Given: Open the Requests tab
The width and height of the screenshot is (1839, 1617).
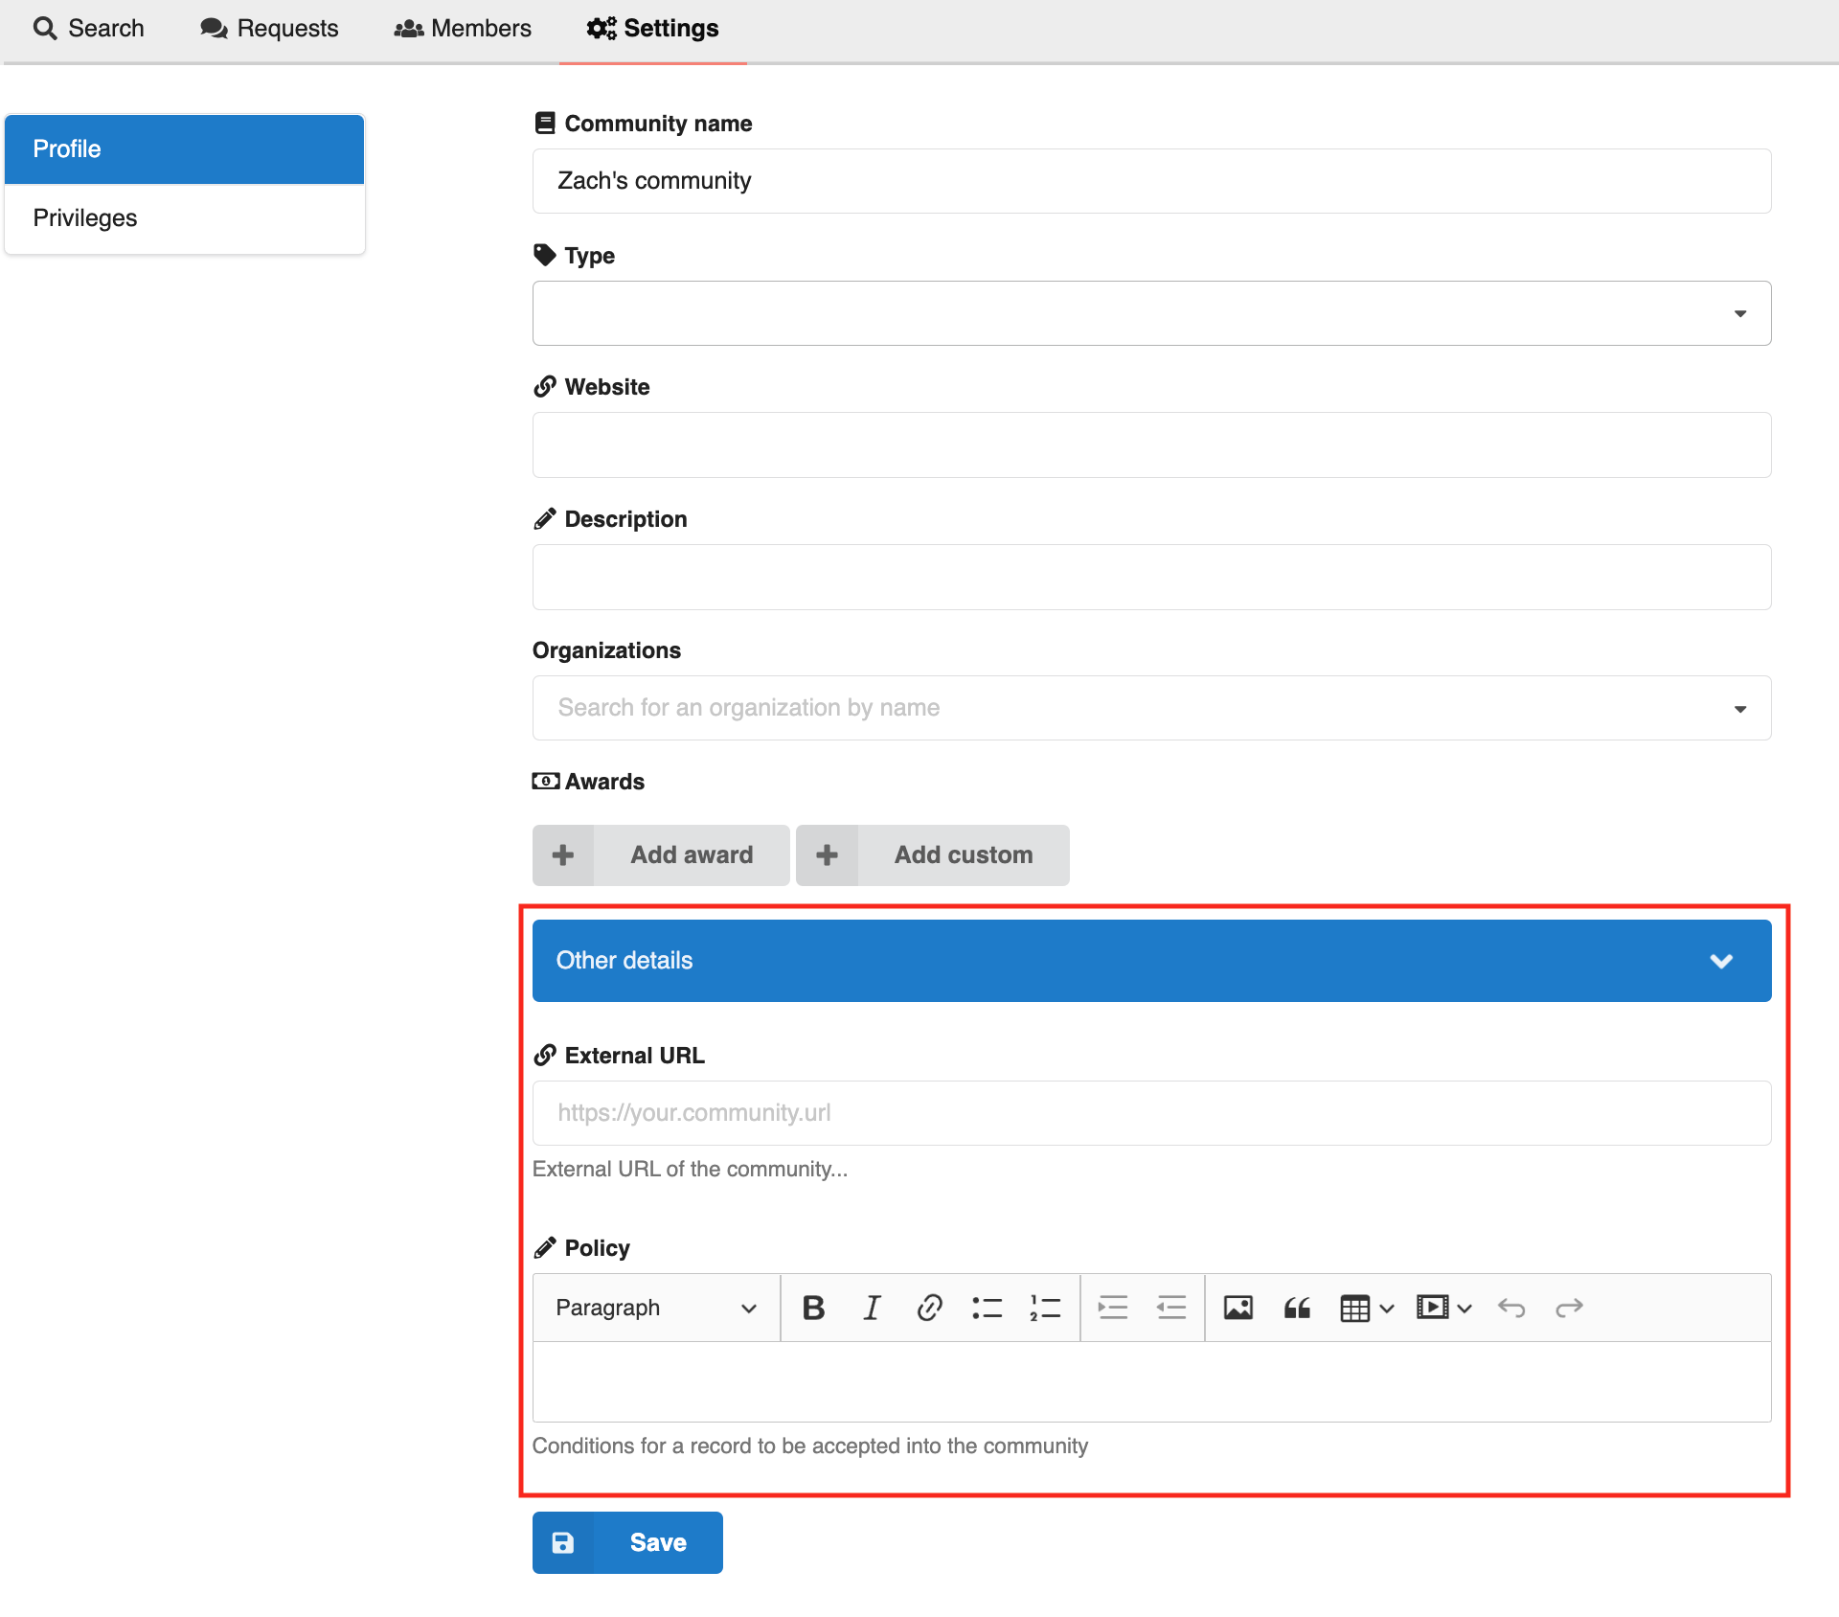Looking at the screenshot, I should pos(269,29).
